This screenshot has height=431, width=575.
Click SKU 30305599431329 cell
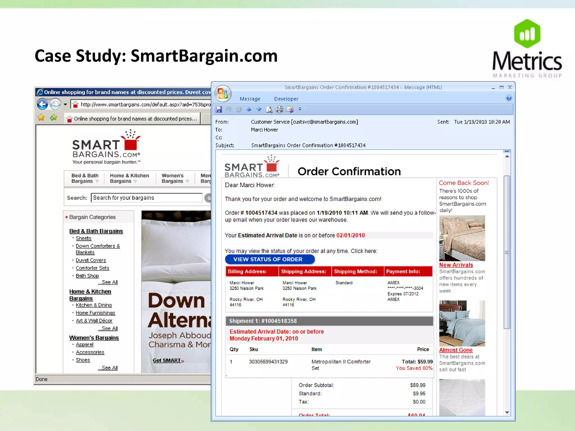268,361
